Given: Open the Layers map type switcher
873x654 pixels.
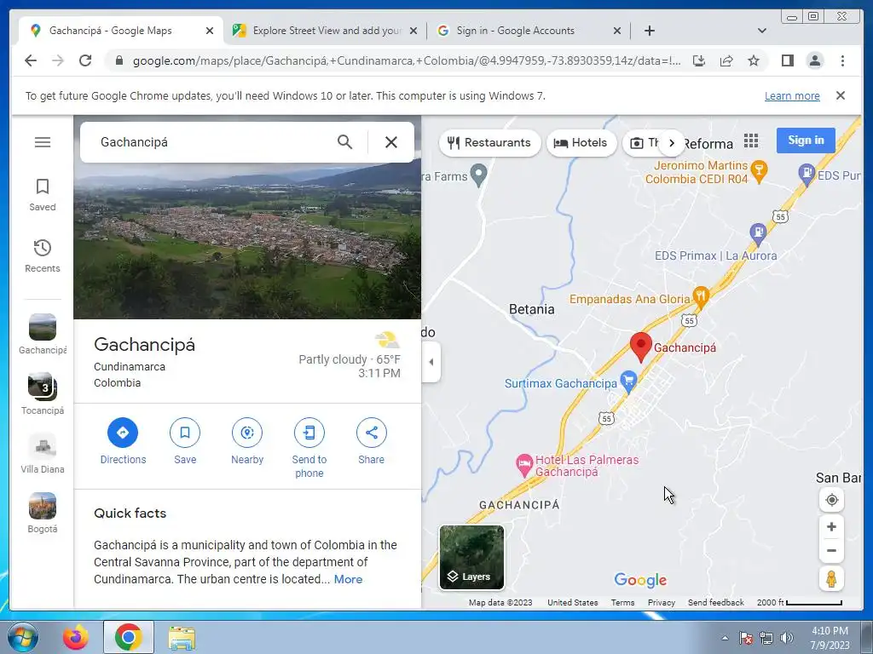Looking at the screenshot, I should point(471,557).
